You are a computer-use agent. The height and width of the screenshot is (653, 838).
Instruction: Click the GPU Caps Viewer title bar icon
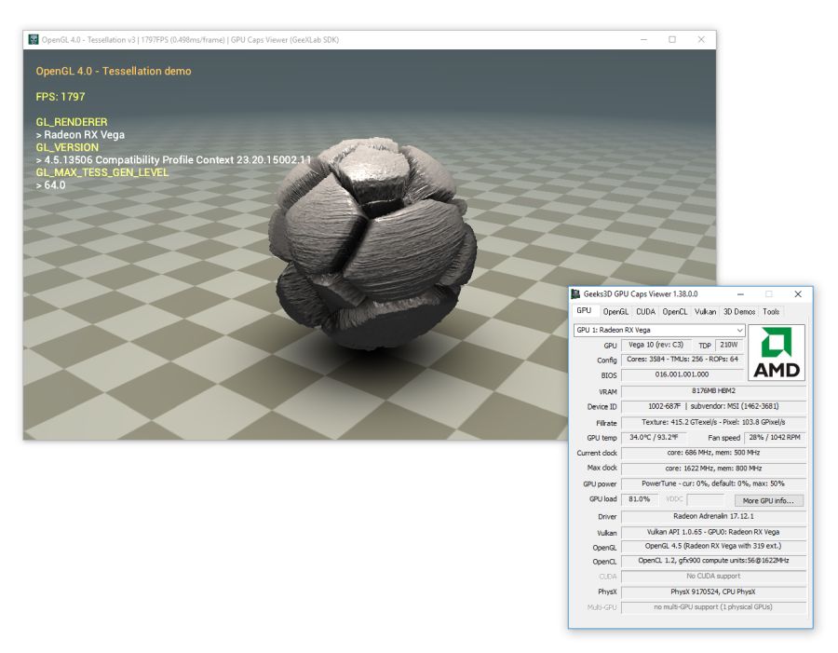click(575, 294)
